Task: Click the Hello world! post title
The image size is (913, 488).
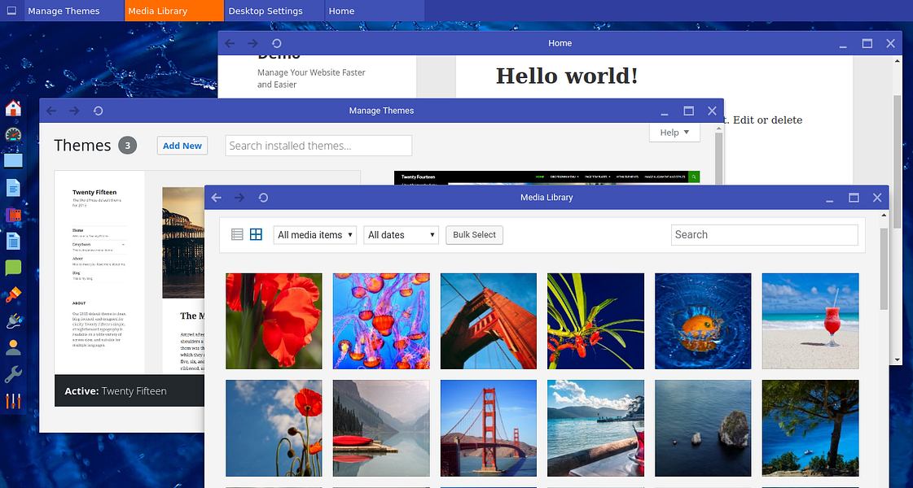Action: (x=567, y=76)
